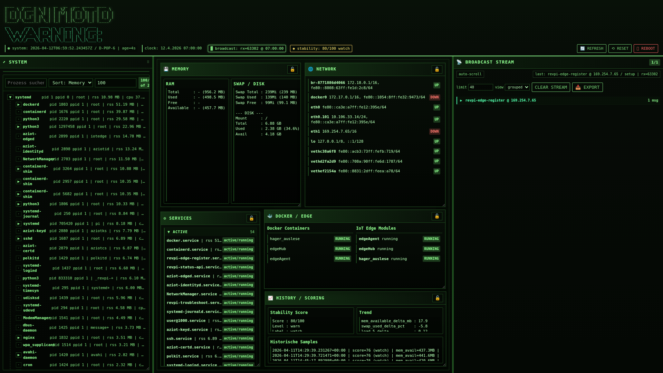Click the Network globe icon
The height and width of the screenshot is (373, 663).
(x=310, y=69)
